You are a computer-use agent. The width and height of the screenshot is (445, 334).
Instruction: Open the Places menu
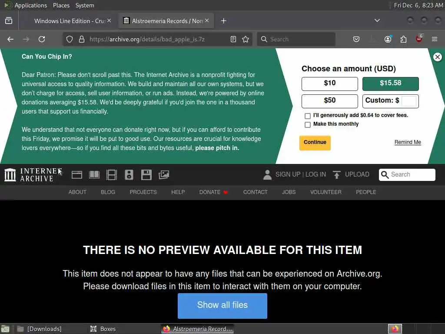point(61,5)
